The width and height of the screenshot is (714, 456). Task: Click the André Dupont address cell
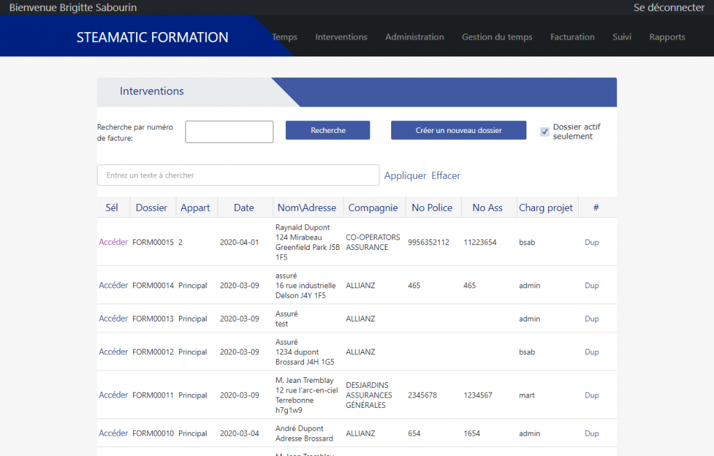304,433
